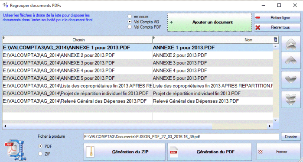
Task: Select row 'ANNEXE 1 pour 2013.PDF' in Nom column
Action: [x=212, y=48]
